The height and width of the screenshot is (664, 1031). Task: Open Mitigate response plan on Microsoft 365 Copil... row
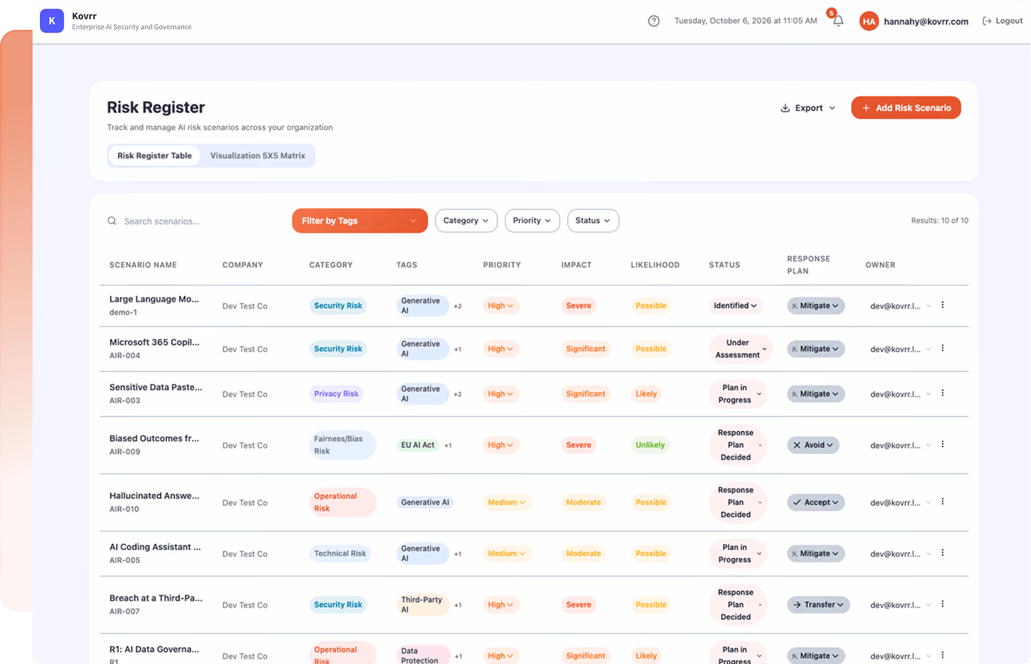point(815,349)
